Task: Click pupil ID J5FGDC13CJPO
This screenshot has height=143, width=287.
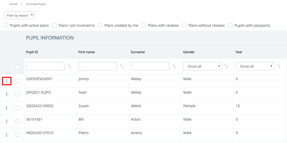Action: pyautogui.click(x=38, y=92)
